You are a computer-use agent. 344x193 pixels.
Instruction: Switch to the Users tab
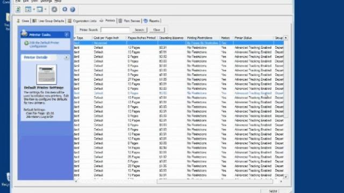pyautogui.click(x=23, y=21)
